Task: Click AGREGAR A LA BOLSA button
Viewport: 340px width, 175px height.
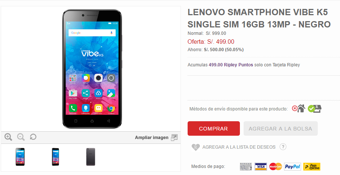Action: click(x=280, y=129)
